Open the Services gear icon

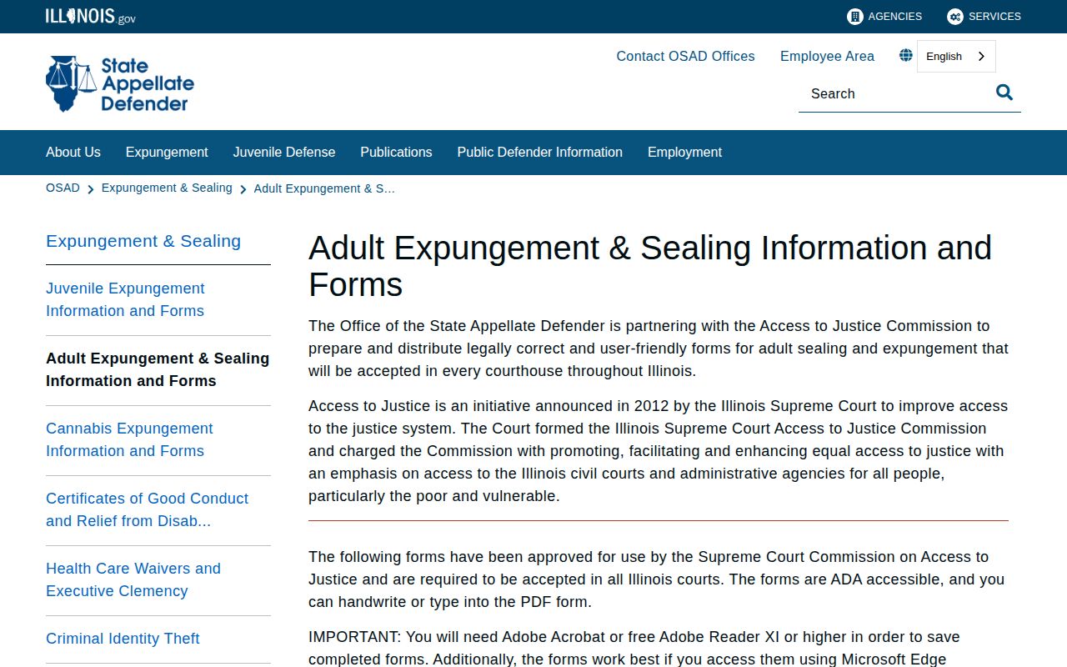(954, 17)
